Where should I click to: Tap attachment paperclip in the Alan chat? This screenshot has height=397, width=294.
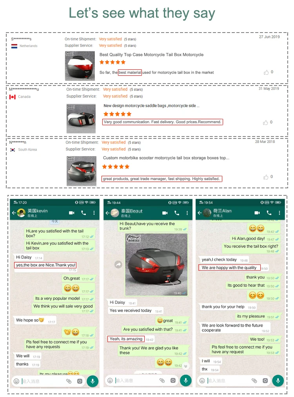tap(254, 381)
